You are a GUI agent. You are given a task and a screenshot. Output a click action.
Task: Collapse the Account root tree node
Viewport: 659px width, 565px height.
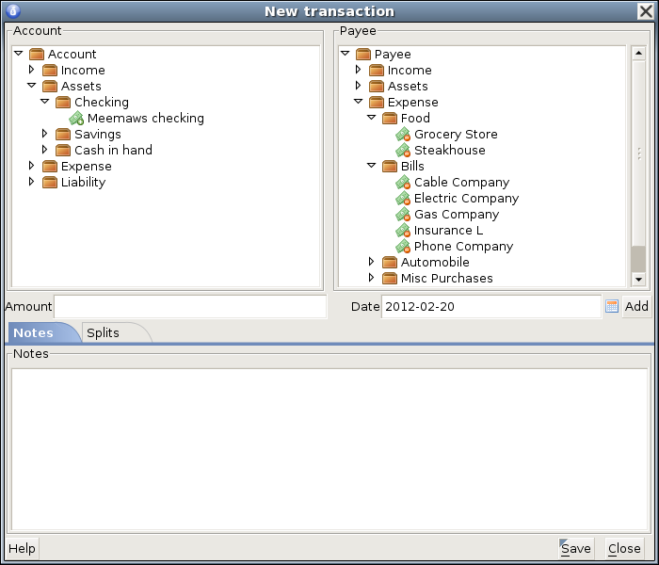pyautogui.click(x=19, y=54)
